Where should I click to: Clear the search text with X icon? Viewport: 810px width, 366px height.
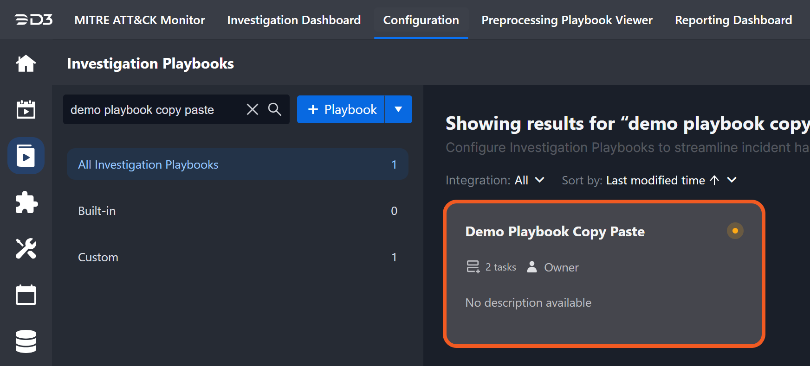click(253, 109)
